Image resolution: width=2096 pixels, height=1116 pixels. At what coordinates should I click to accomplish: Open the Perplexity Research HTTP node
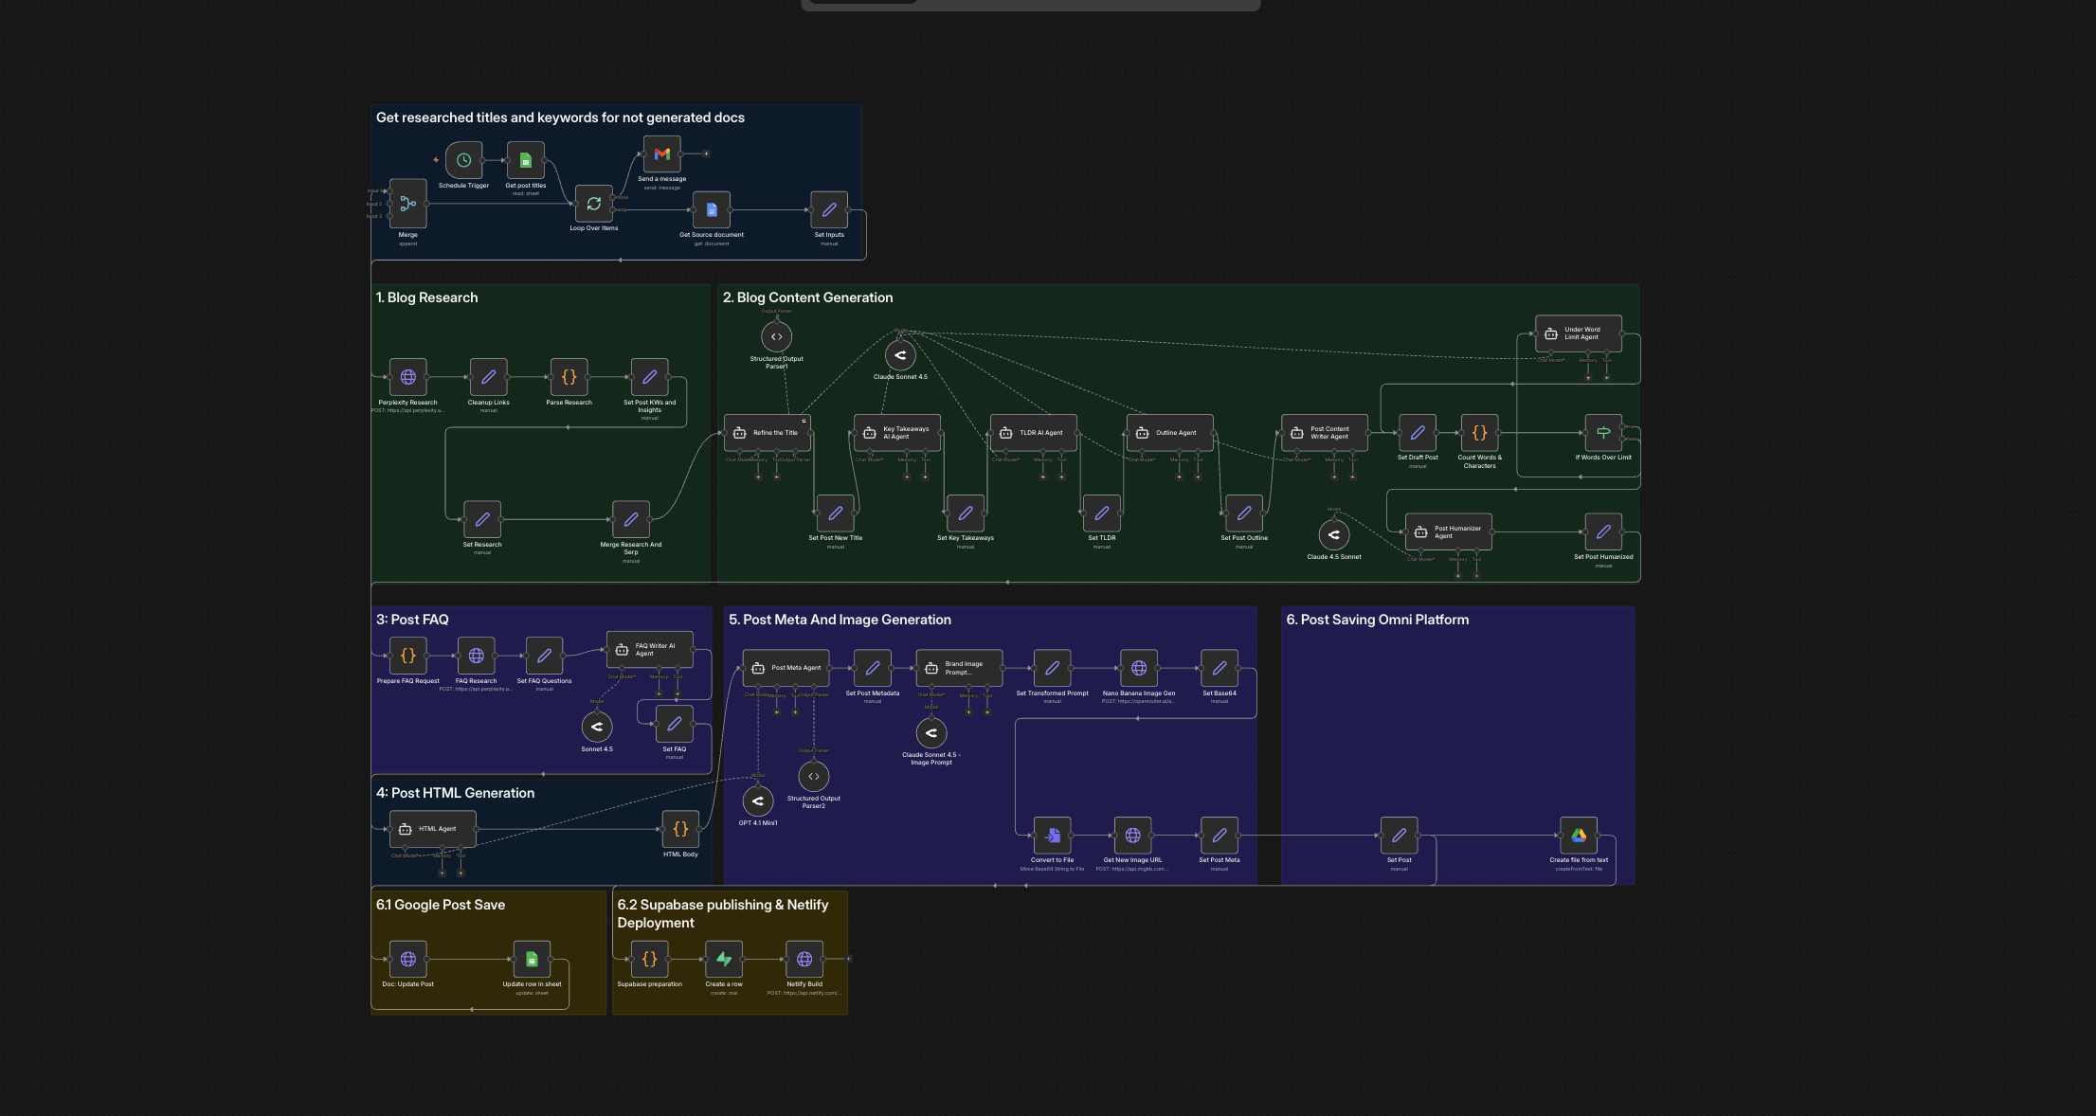coord(407,377)
